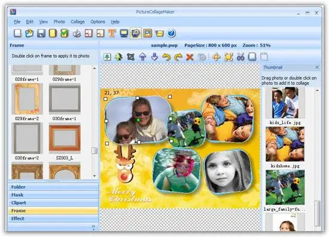Click the scissors Cut icon
Screen dimensions: 329x237
[x=240, y=57]
